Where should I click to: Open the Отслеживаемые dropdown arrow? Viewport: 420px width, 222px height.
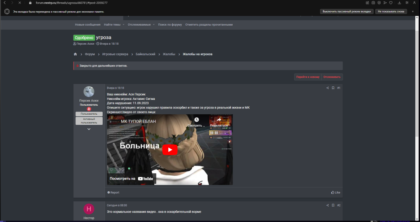(154, 24)
